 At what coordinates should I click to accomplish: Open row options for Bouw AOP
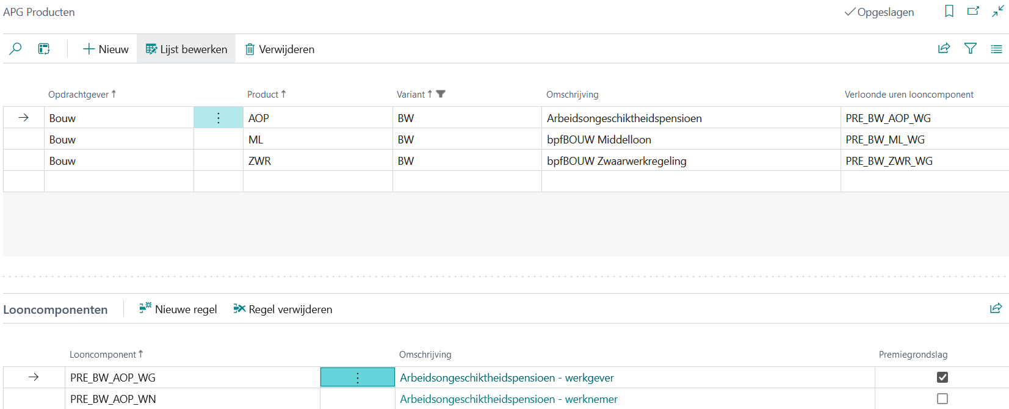click(x=219, y=118)
